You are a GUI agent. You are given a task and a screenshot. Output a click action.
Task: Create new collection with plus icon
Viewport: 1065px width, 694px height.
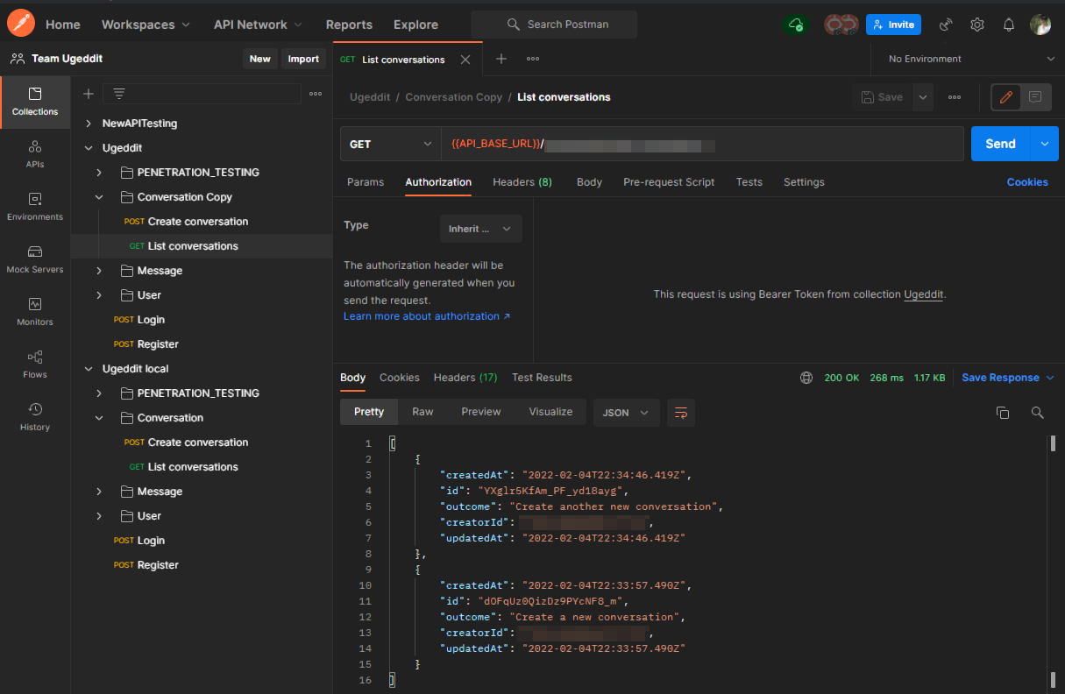(88, 94)
